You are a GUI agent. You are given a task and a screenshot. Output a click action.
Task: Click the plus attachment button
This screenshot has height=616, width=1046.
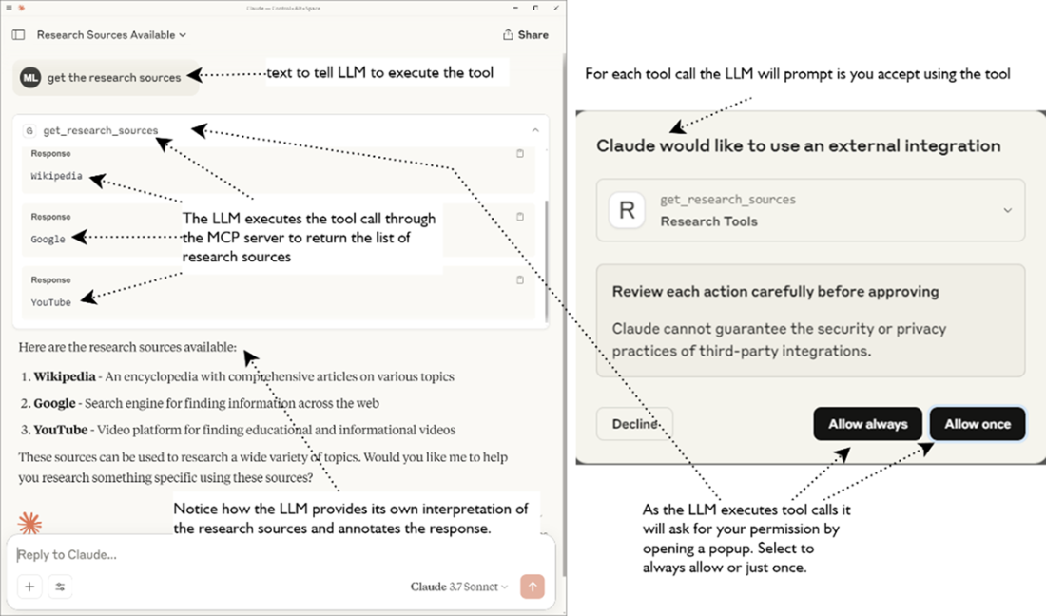29,587
